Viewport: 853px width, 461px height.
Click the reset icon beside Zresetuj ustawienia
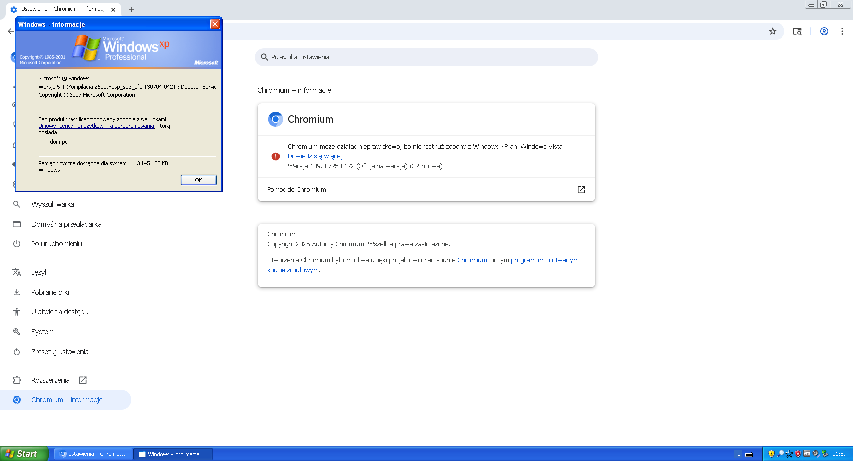tap(17, 352)
